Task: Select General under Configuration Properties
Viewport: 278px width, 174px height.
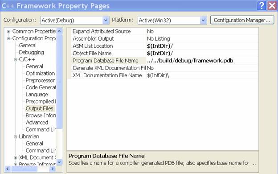Action: pos(28,46)
